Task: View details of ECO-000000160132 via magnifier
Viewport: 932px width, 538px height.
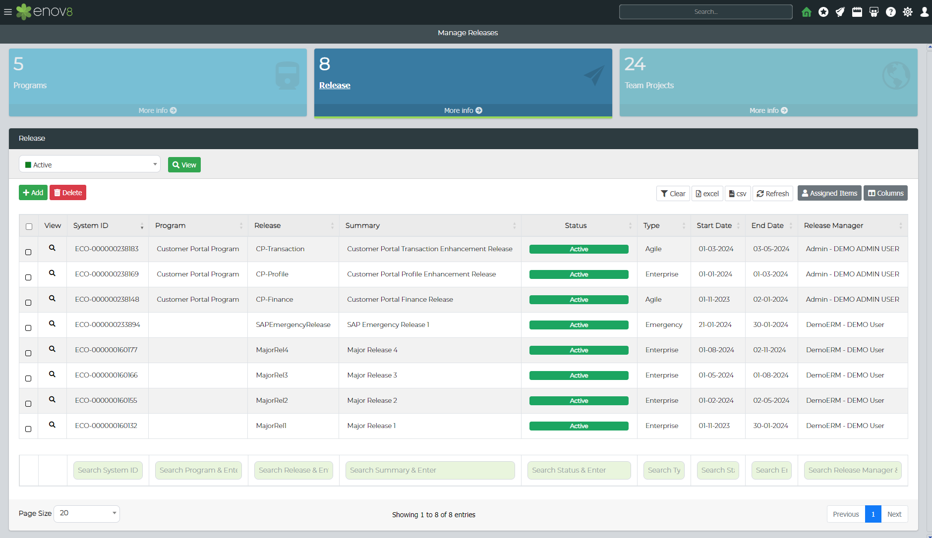Action: (x=52, y=425)
